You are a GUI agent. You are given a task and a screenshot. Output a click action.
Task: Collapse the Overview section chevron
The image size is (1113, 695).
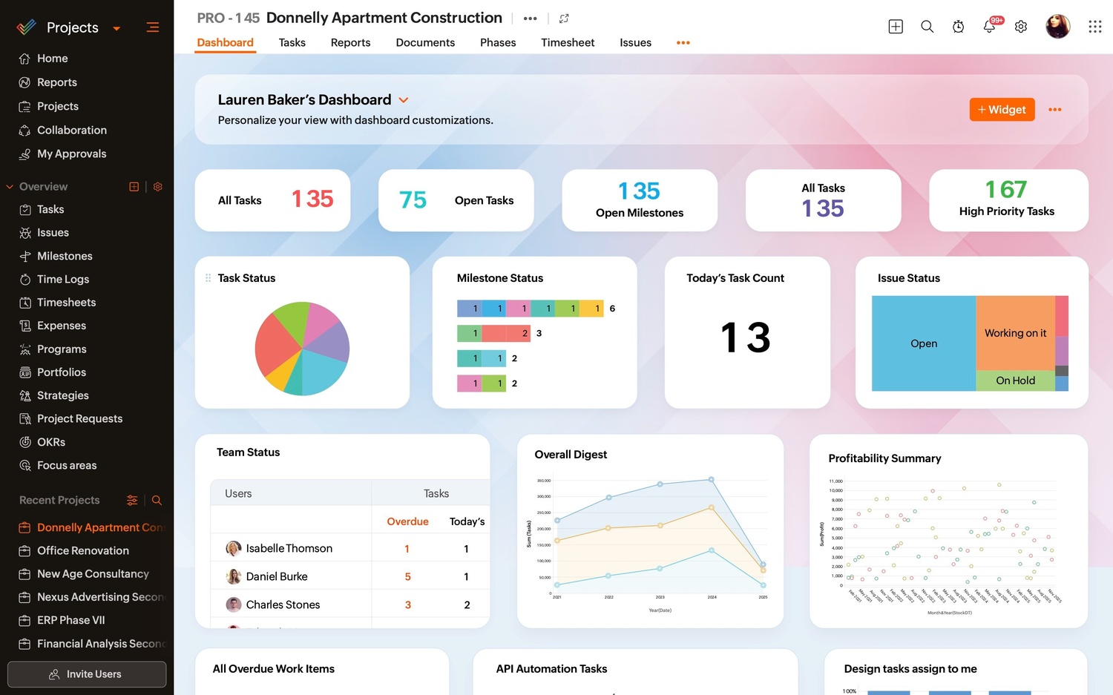(10, 187)
